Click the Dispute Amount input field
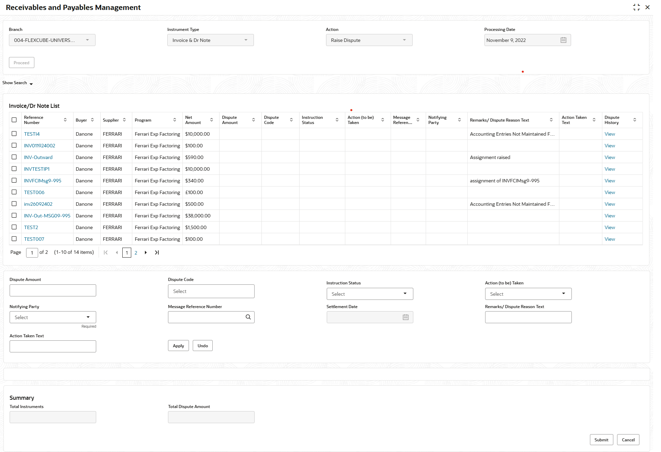The width and height of the screenshot is (661, 452). (53, 290)
